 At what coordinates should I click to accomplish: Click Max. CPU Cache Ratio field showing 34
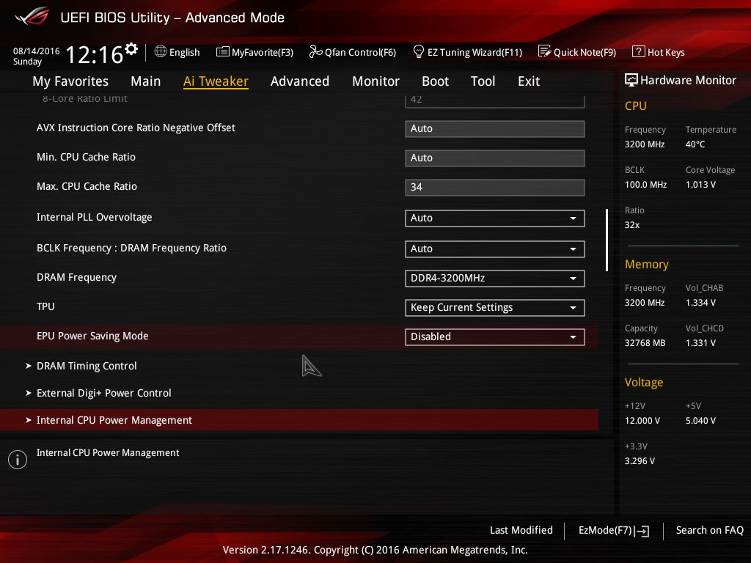495,187
